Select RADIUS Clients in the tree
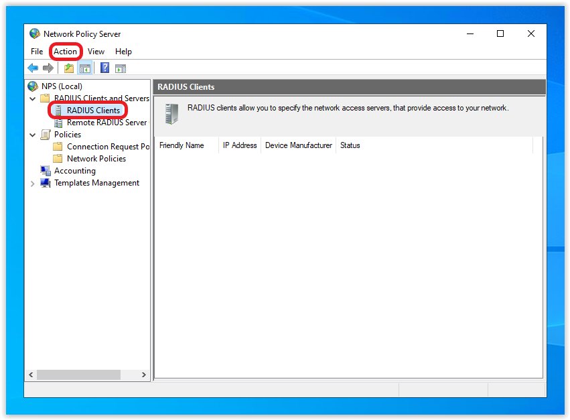The height and width of the screenshot is (420, 570). [x=93, y=111]
